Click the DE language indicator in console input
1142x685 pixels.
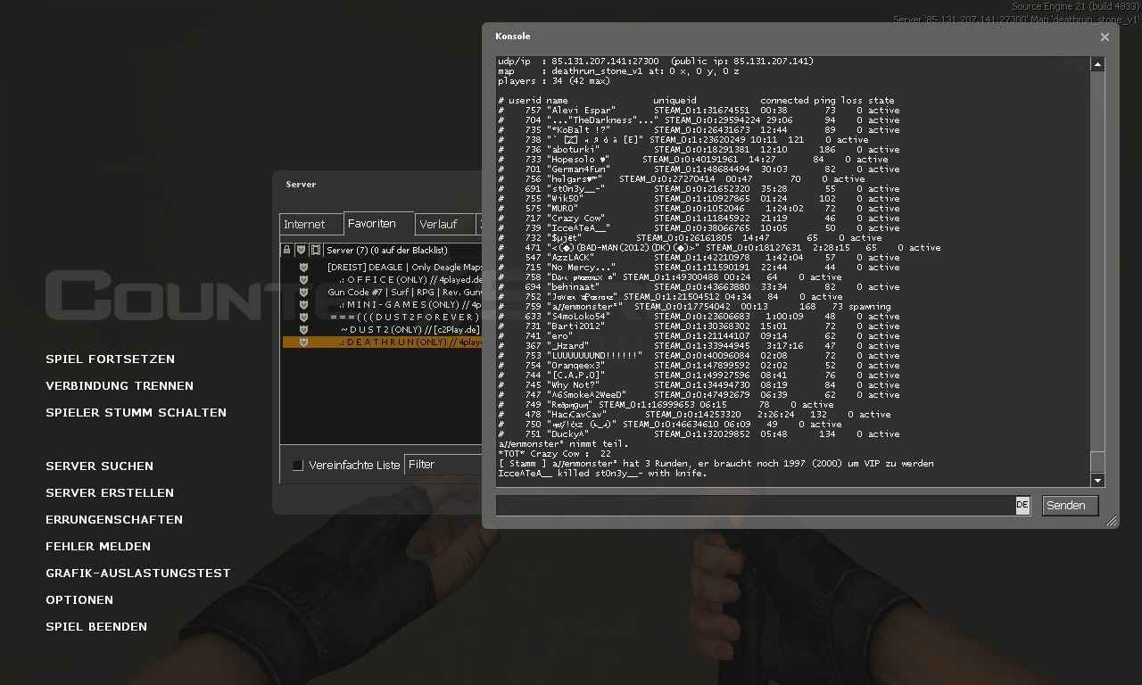pos(1022,505)
